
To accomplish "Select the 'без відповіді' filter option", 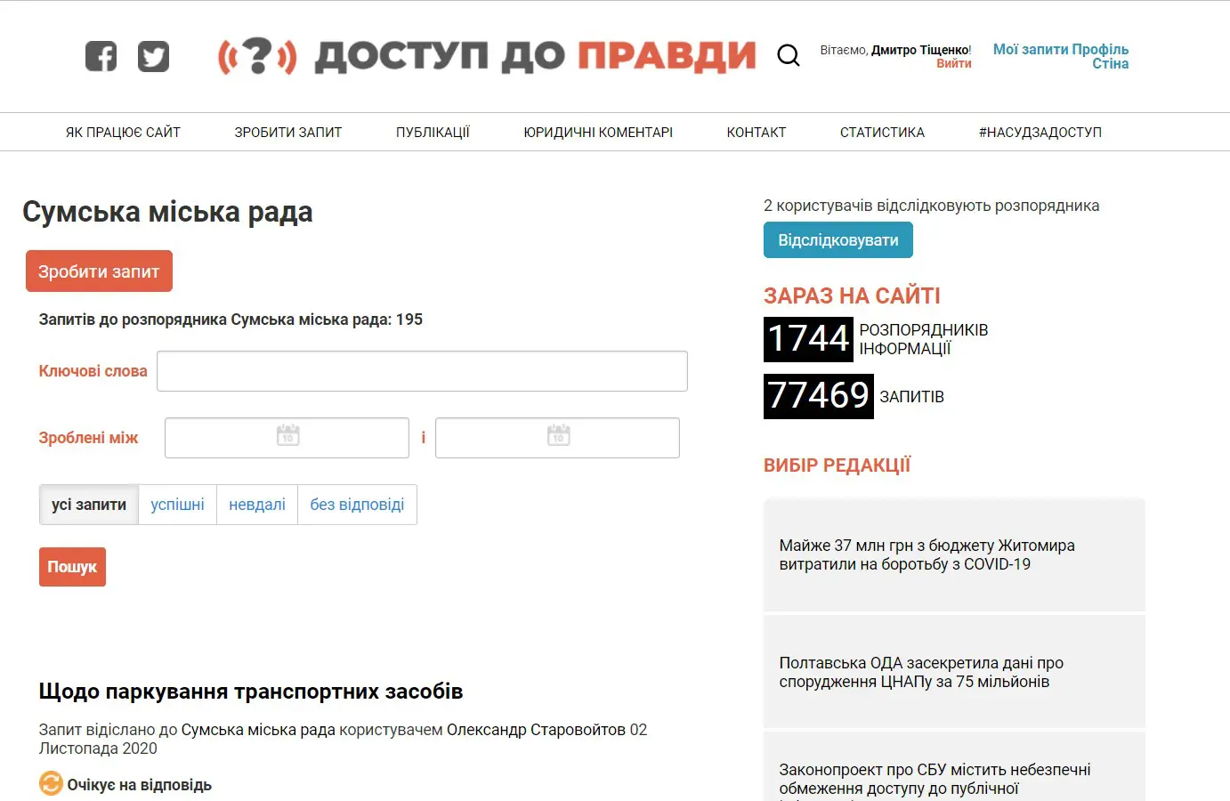I will pyautogui.click(x=357, y=504).
